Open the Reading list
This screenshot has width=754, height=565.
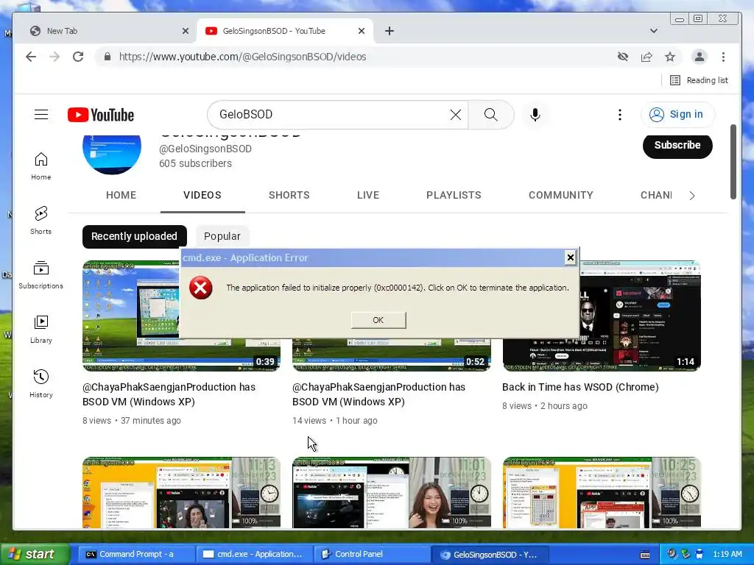pyautogui.click(x=700, y=80)
